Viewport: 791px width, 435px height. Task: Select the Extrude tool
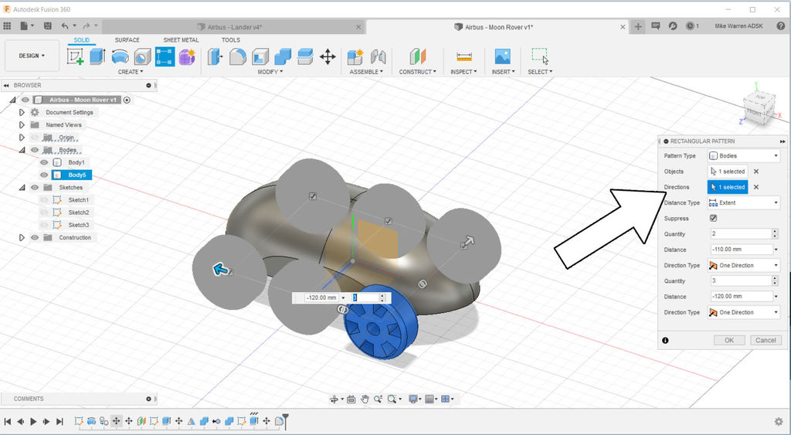[97, 56]
